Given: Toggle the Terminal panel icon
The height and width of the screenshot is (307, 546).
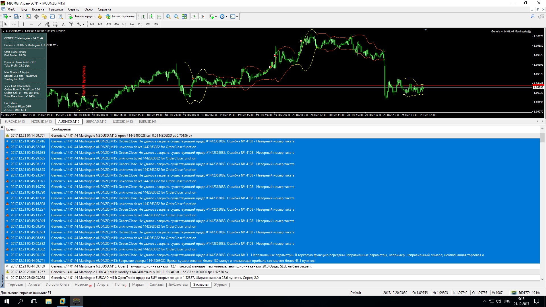Looking at the screenshot, I should 52,16.
